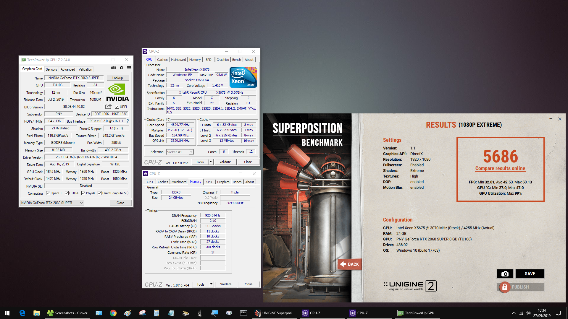Viewport: 568px width, 319px height.
Task: Click the Paint palette taskbar icon
Action: (x=128, y=313)
